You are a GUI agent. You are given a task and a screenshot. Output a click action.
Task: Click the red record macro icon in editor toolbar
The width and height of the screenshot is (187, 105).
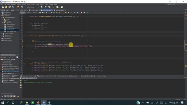(x=82, y=13)
